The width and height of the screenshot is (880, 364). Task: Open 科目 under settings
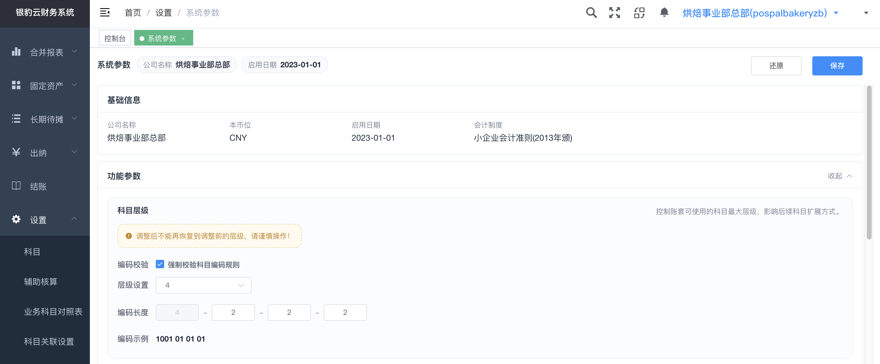[x=45, y=252]
